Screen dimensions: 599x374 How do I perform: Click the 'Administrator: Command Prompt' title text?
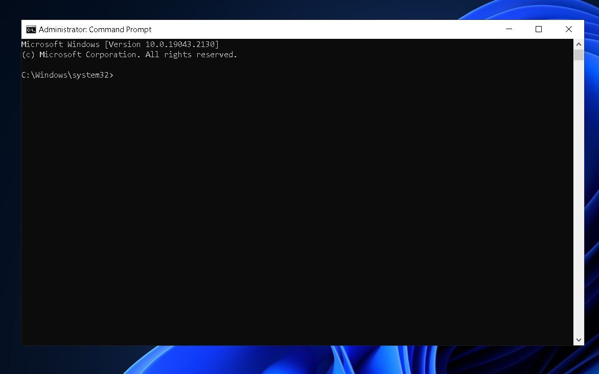(x=95, y=30)
